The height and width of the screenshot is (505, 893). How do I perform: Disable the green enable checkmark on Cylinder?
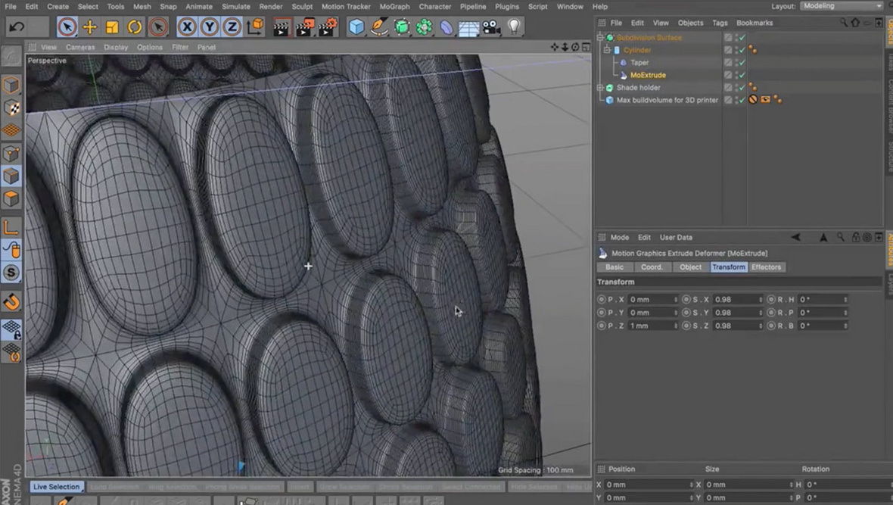click(740, 50)
